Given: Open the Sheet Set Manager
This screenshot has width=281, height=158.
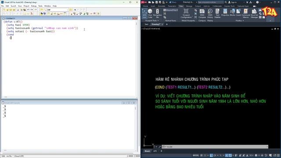Looking at the screenshot, I should [254, 14].
